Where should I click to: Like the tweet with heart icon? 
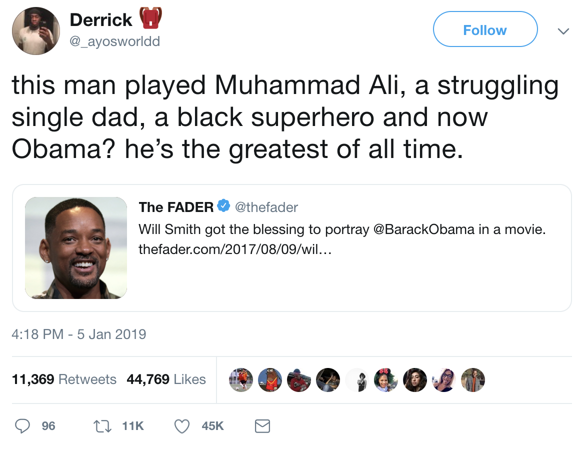[x=182, y=425]
